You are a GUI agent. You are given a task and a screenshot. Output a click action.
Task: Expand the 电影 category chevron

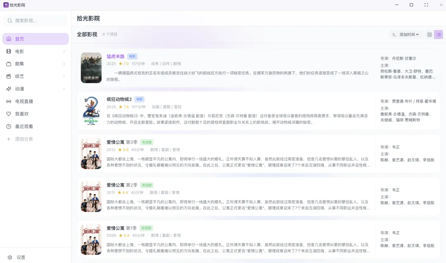click(x=64, y=52)
